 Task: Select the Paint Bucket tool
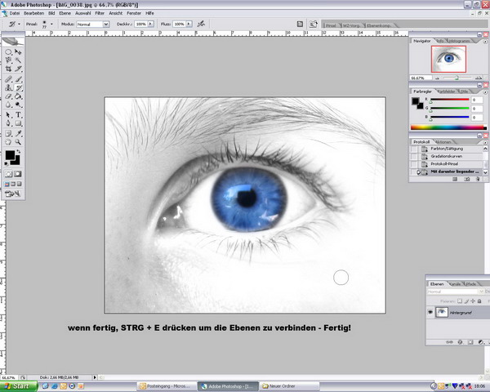tap(18, 96)
